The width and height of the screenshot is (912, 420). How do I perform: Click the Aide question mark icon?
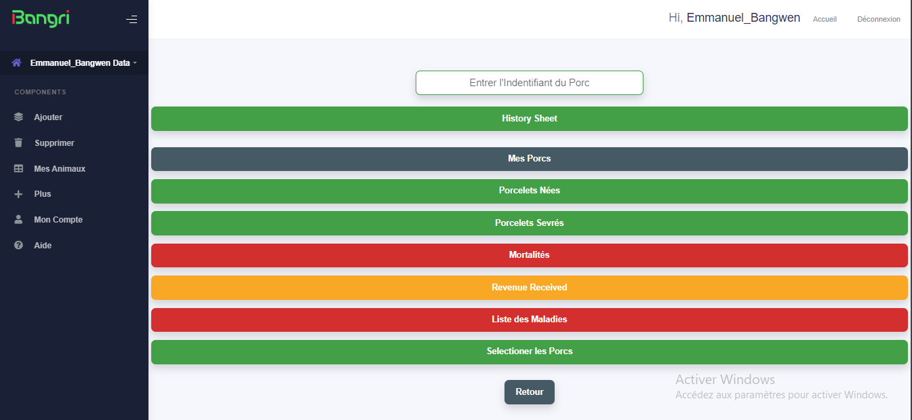pos(19,246)
